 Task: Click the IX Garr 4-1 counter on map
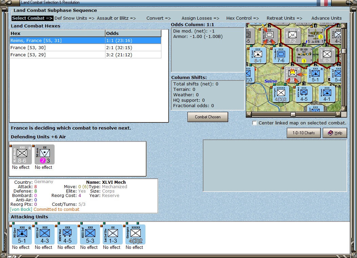[x=327, y=94]
